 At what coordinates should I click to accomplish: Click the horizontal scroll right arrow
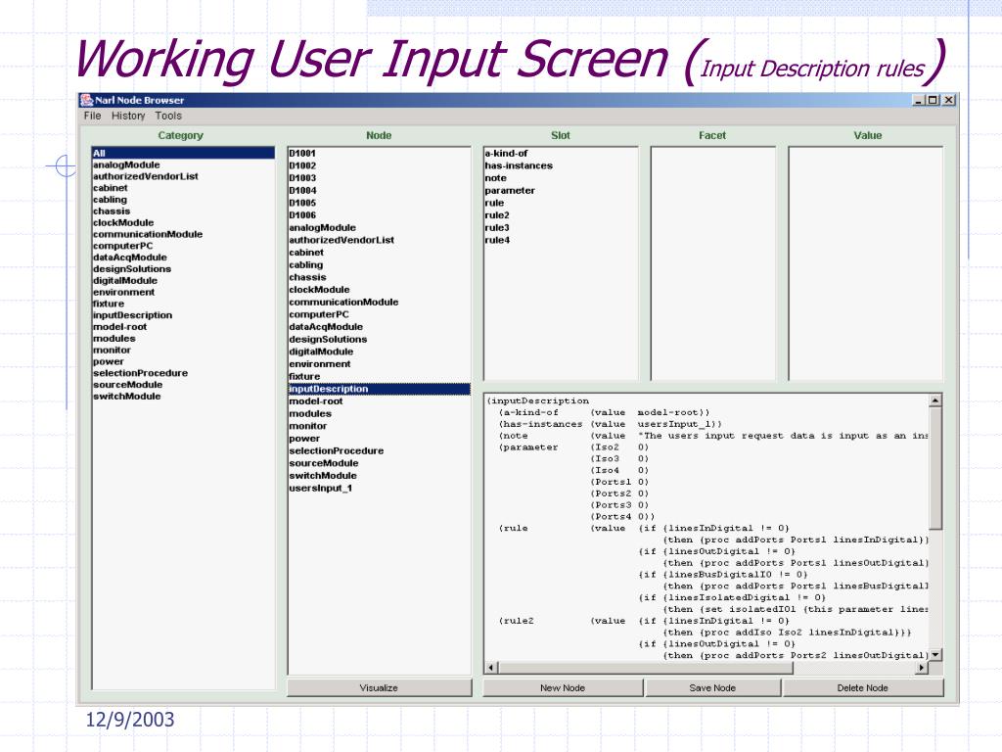(x=922, y=668)
